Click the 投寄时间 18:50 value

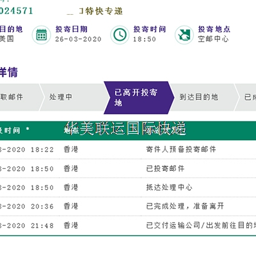(x=145, y=39)
